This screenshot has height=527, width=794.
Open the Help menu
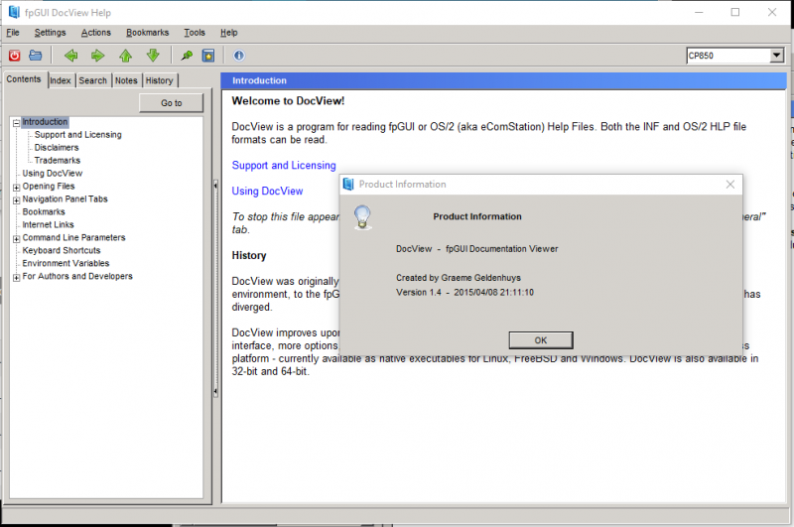click(229, 33)
